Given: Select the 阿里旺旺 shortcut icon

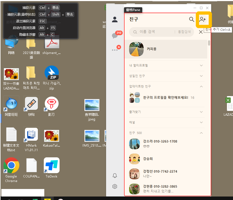Looking at the screenshot, I should pos(12,107).
